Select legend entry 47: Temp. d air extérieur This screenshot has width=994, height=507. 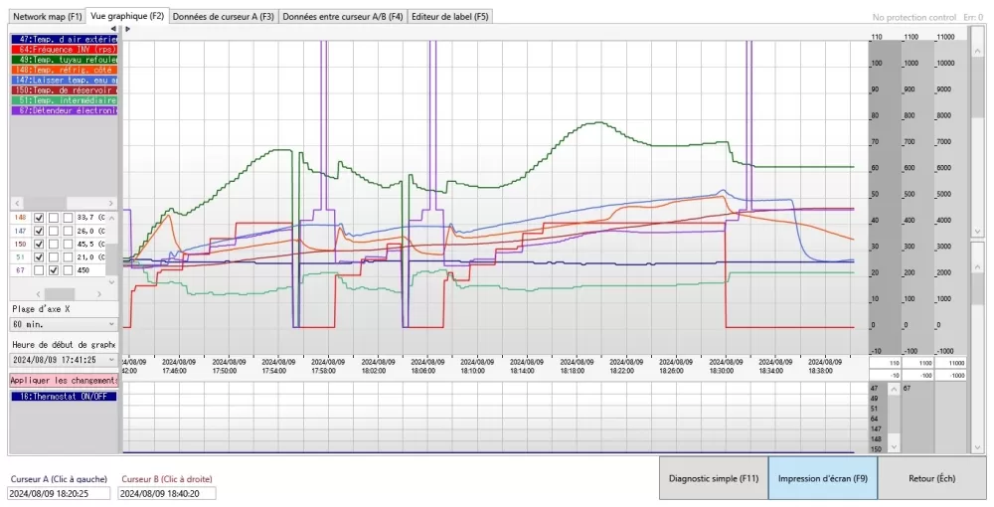click(x=64, y=40)
